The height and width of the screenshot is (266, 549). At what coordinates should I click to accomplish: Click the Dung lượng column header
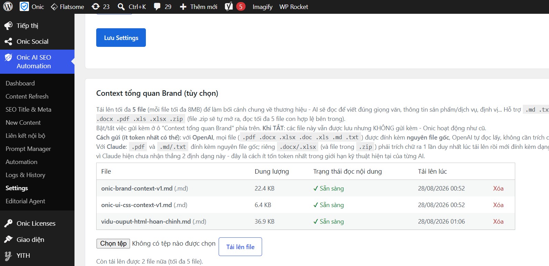point(272,172)
